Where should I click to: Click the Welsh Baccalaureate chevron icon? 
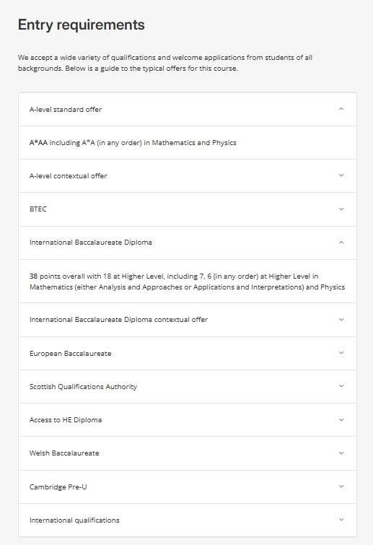(341, 453)
